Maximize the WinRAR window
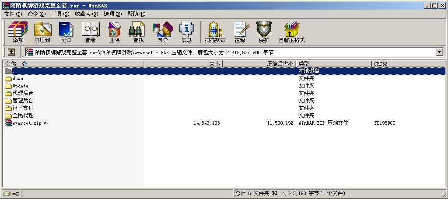This screenshot has height=199, width=448. point(434,5)
